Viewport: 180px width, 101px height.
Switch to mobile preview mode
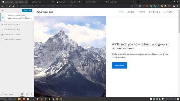pyautogui.click(x=31, y=94)
